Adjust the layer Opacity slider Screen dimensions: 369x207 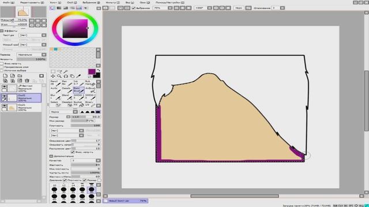(32, 59)
